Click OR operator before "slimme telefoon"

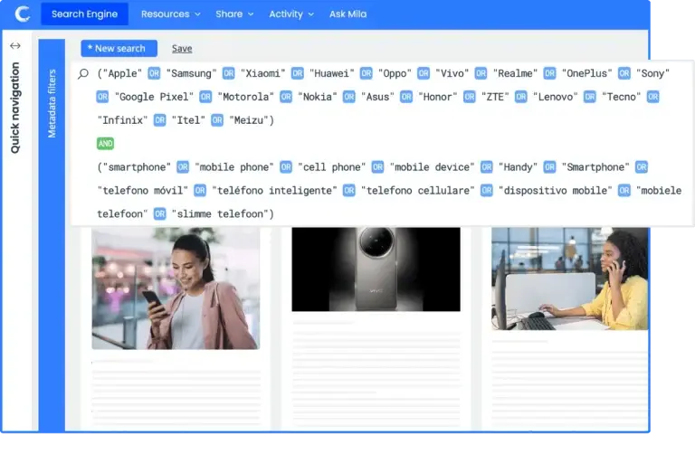(160, 214)
